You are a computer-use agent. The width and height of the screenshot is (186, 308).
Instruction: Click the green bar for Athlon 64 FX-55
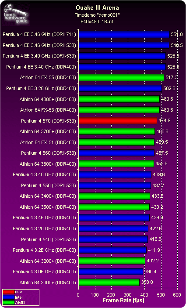pos(121,78)
